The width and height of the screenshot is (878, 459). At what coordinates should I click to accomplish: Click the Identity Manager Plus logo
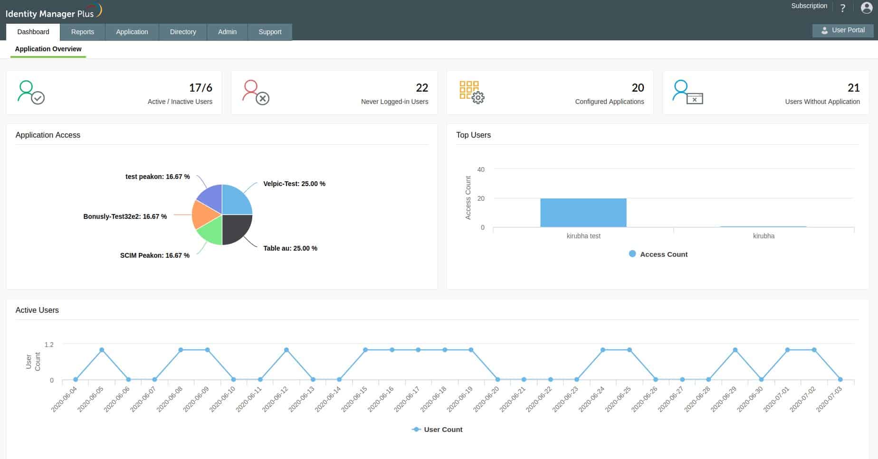tap(54, 11)
